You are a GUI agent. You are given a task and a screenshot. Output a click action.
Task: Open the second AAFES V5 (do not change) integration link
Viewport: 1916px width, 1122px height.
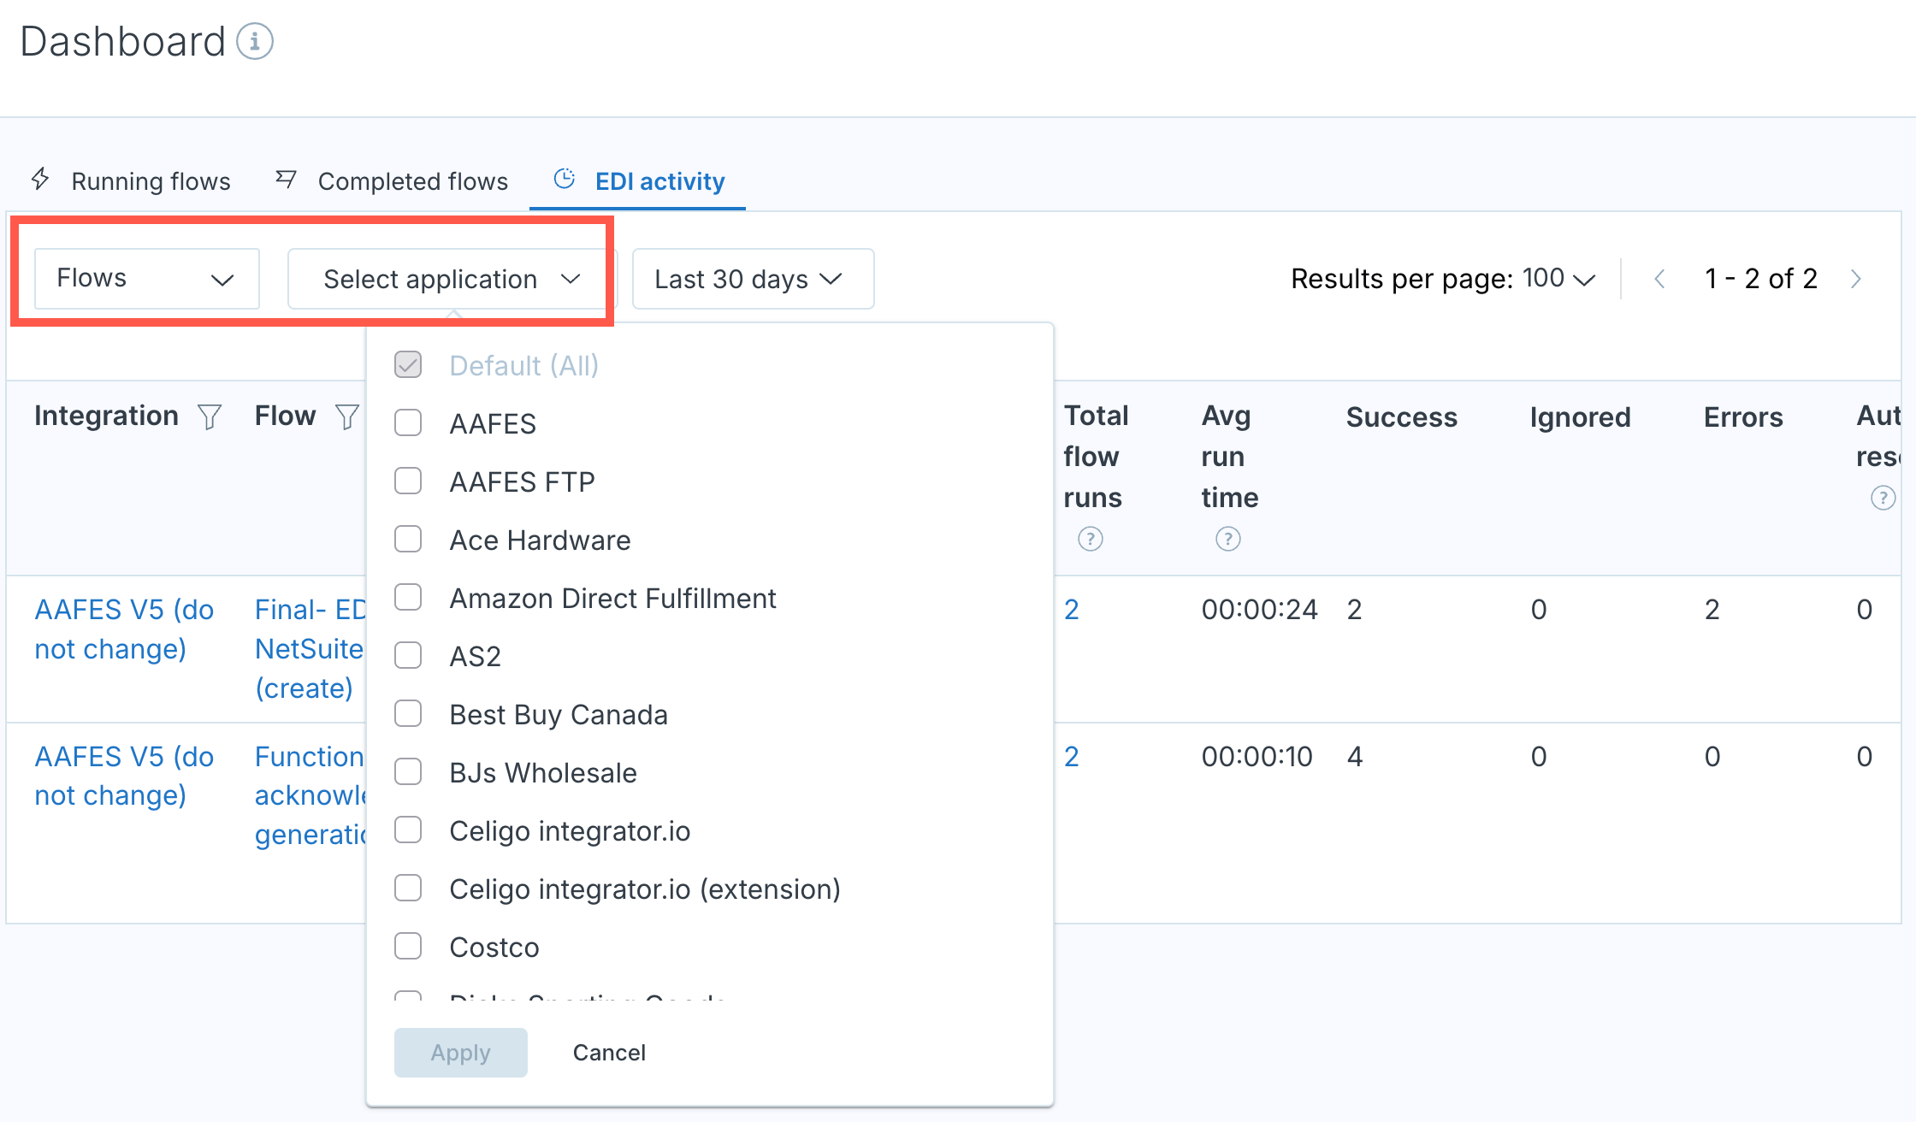pyautogui.click(x=124, y=776)
